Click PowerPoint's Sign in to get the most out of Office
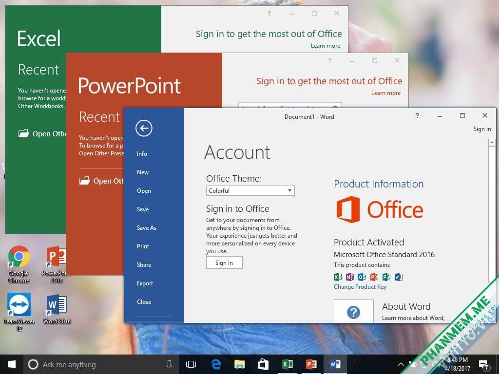This screenshot has width=499, height=374. point(329,81)
